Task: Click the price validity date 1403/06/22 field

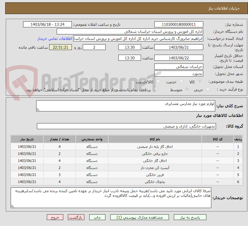Action: point(179,58)
